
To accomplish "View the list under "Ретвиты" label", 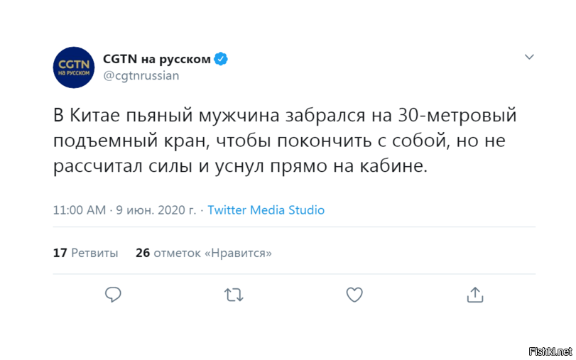I will pyautogui.click(x=94, y=253).
